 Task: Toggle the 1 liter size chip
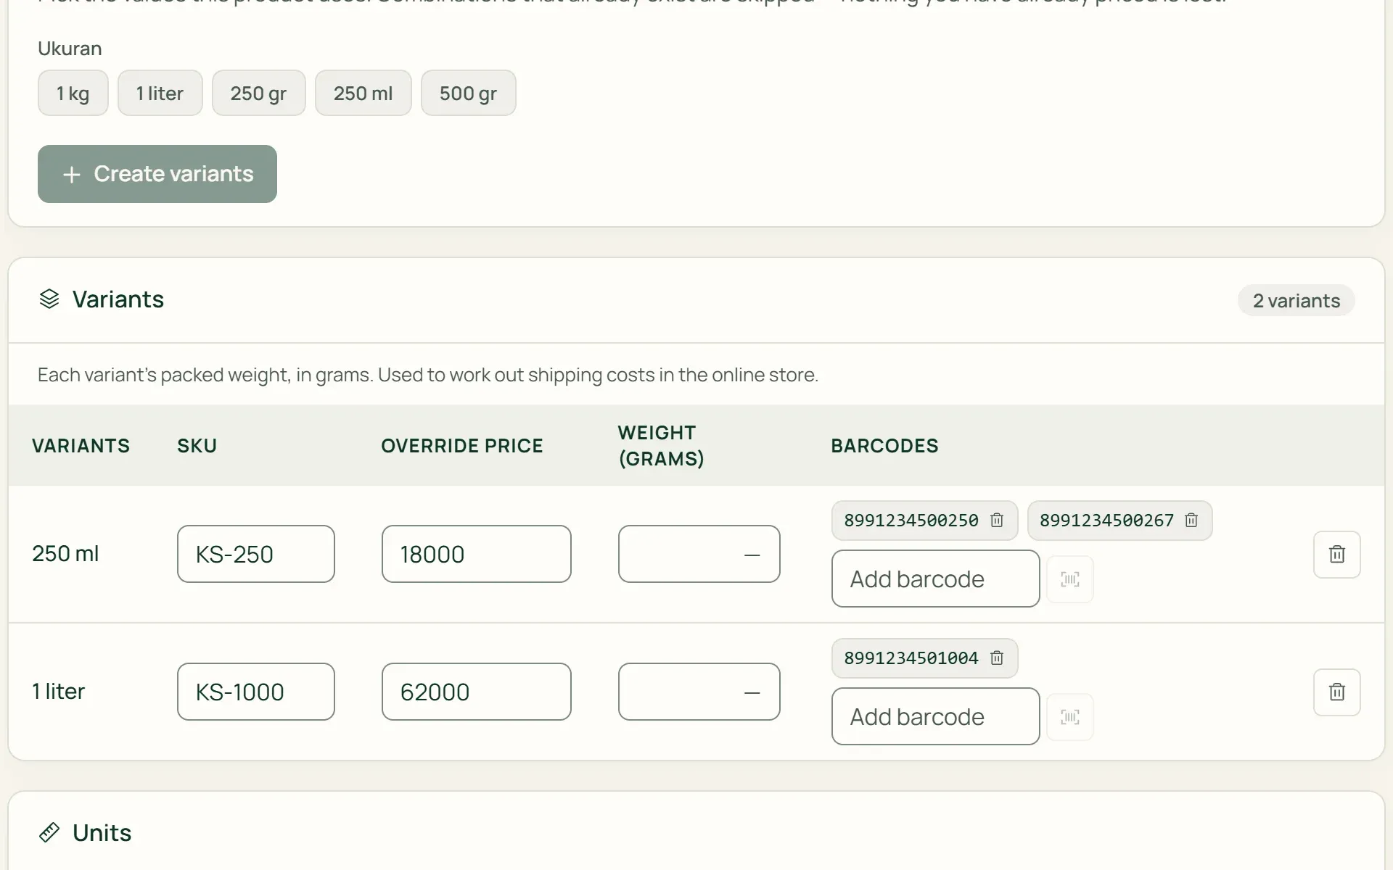point(160,93)
